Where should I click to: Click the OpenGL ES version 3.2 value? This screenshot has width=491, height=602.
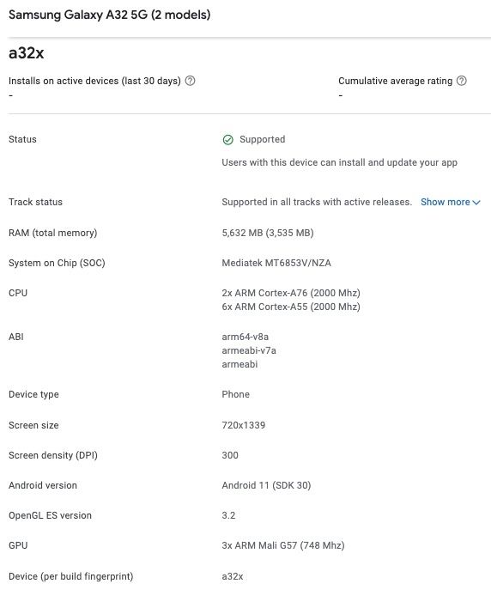pos(228,515)
